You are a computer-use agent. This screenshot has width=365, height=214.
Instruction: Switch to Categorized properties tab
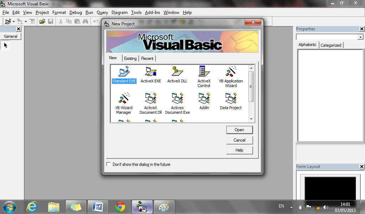tap(331, 45)
